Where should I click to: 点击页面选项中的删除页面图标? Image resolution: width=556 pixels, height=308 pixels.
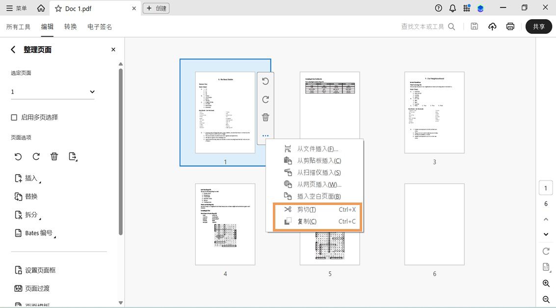[54, 156]
